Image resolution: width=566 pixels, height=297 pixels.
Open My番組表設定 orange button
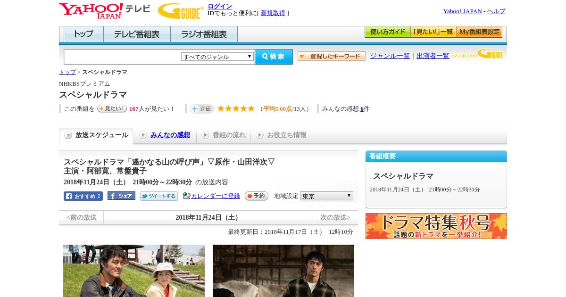(x=479, y=32)
